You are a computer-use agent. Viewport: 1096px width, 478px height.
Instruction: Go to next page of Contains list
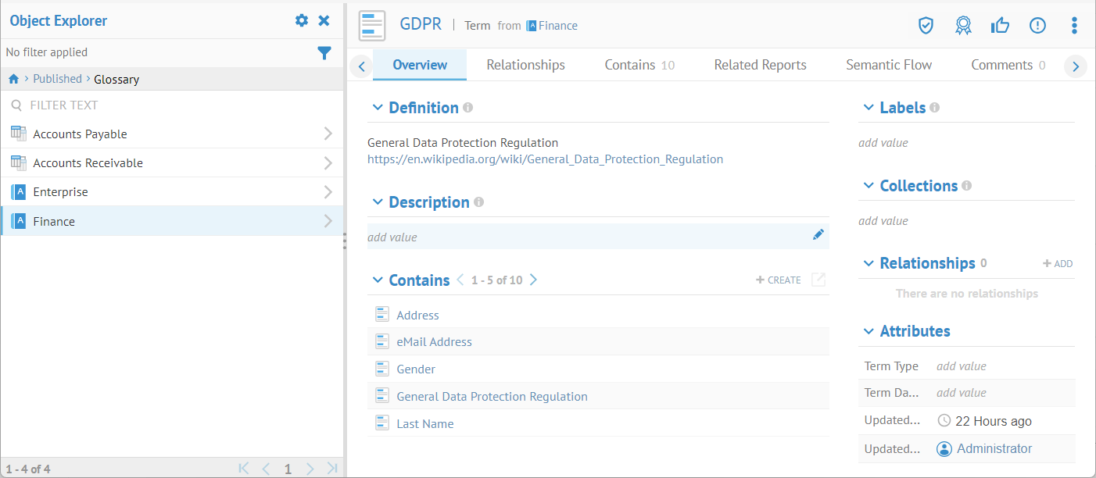click(x=533, y=280)
